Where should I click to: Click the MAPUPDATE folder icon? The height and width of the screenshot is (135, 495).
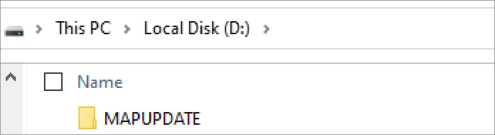pyautogui.click(x=87, y=118)
